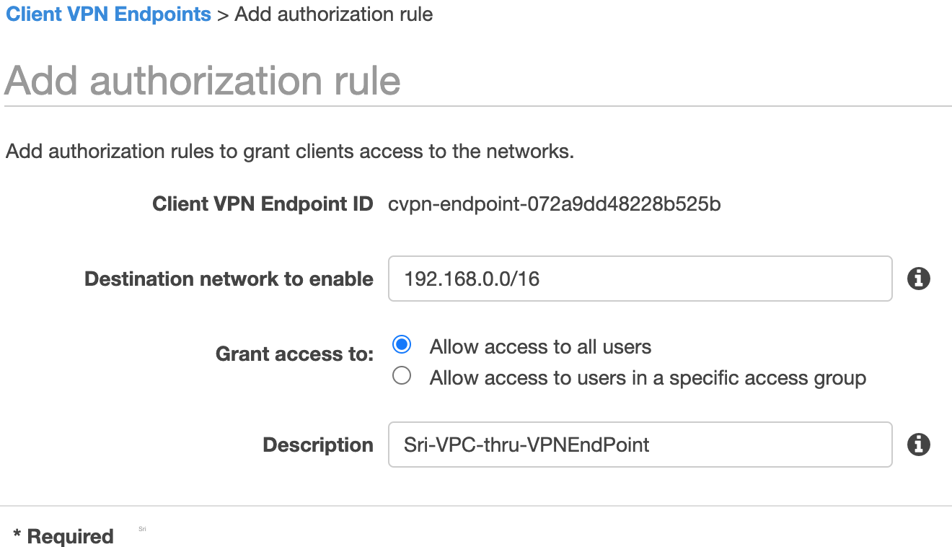The height and width of the screenshot is (547, 952).
Task: Enable the currently unselected Grant access option
Action: coord(402,375)
